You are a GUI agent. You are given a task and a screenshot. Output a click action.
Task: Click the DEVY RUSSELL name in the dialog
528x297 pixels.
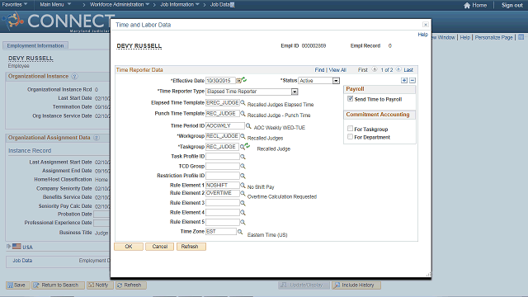[x=139, y=46]
